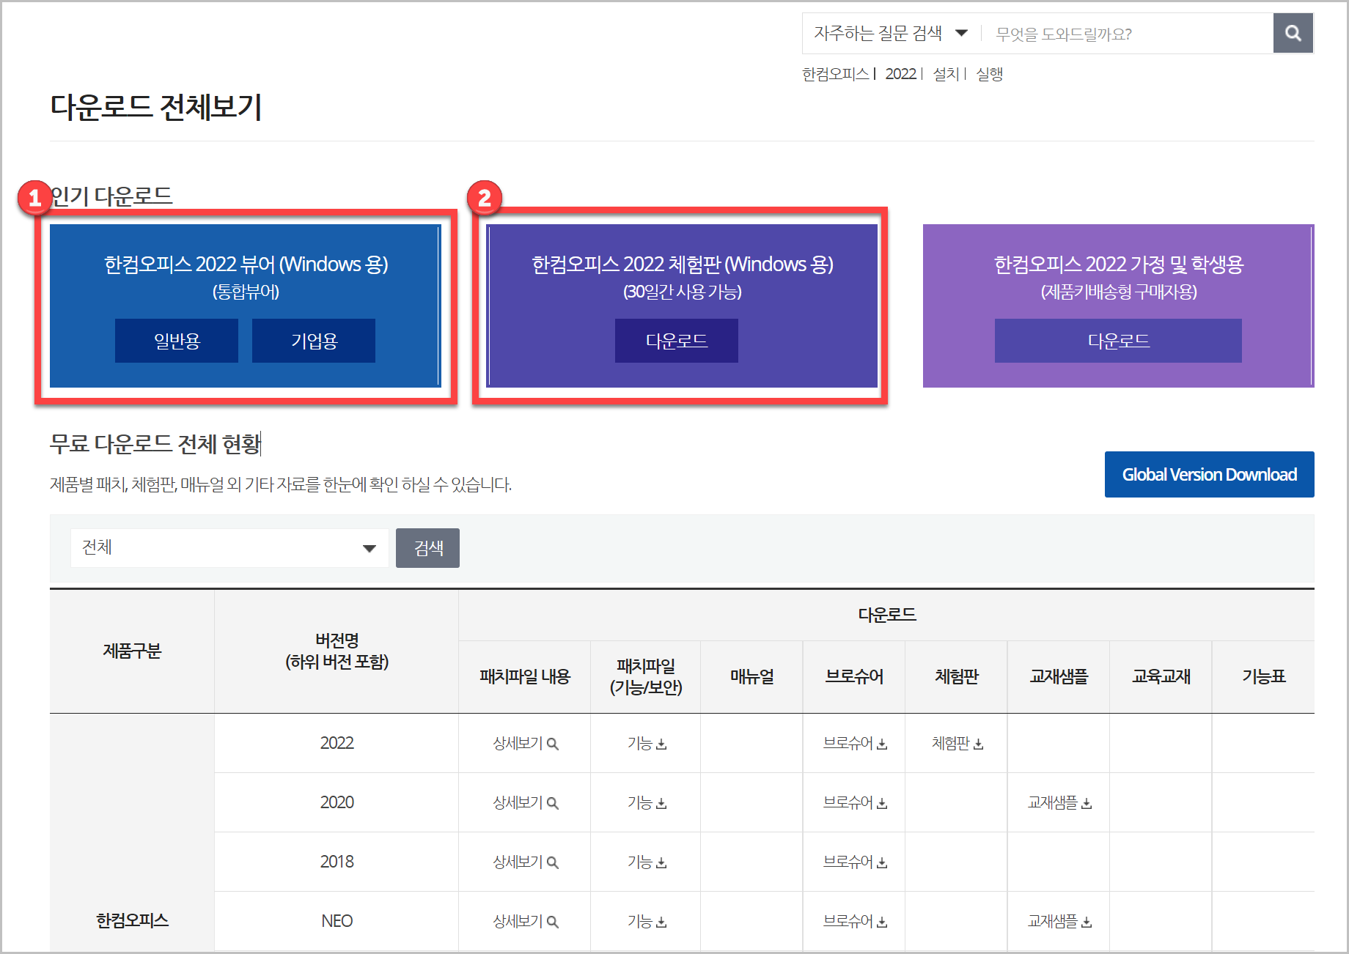This screenshot has width=1349, height=954.
Task: Click the search magnifier icon at top right
Action: coord(1293,33)
